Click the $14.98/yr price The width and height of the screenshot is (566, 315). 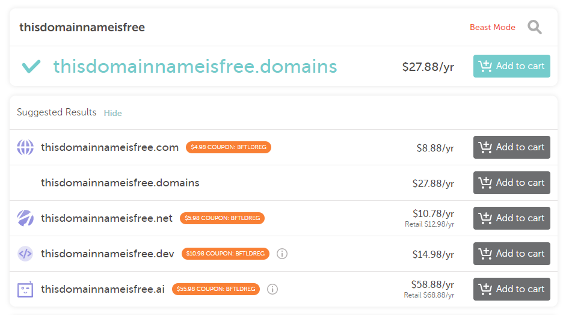point(433,255)
